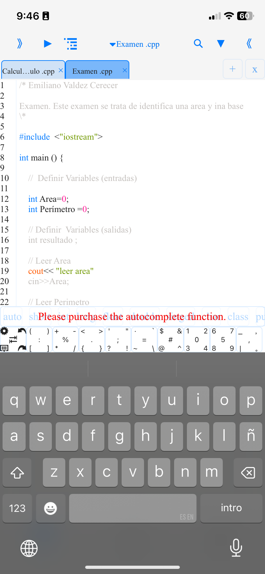Open the filled down-triangle menu
Image resolution: width=265 pixels, height=574 pixels.
click(221, 44)
